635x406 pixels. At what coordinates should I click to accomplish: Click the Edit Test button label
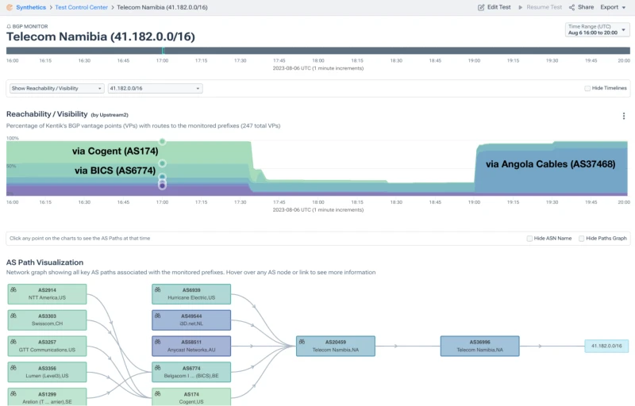(x=499, y=7)
